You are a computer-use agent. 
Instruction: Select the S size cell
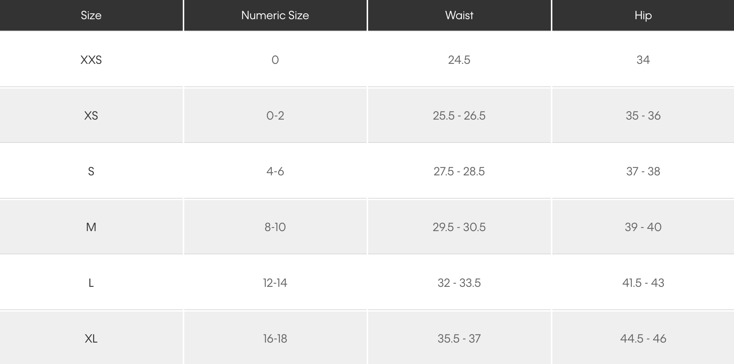point(91,171)
